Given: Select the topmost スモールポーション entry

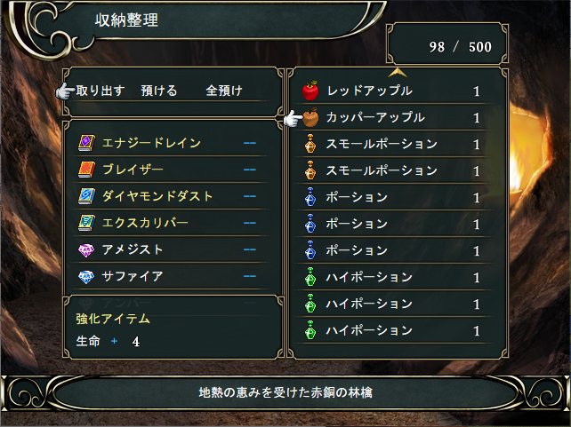Looking at the screenshot, I should [382, 144].
